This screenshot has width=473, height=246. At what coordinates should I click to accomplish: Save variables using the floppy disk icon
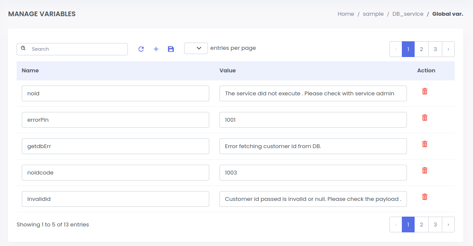point(171,49)
